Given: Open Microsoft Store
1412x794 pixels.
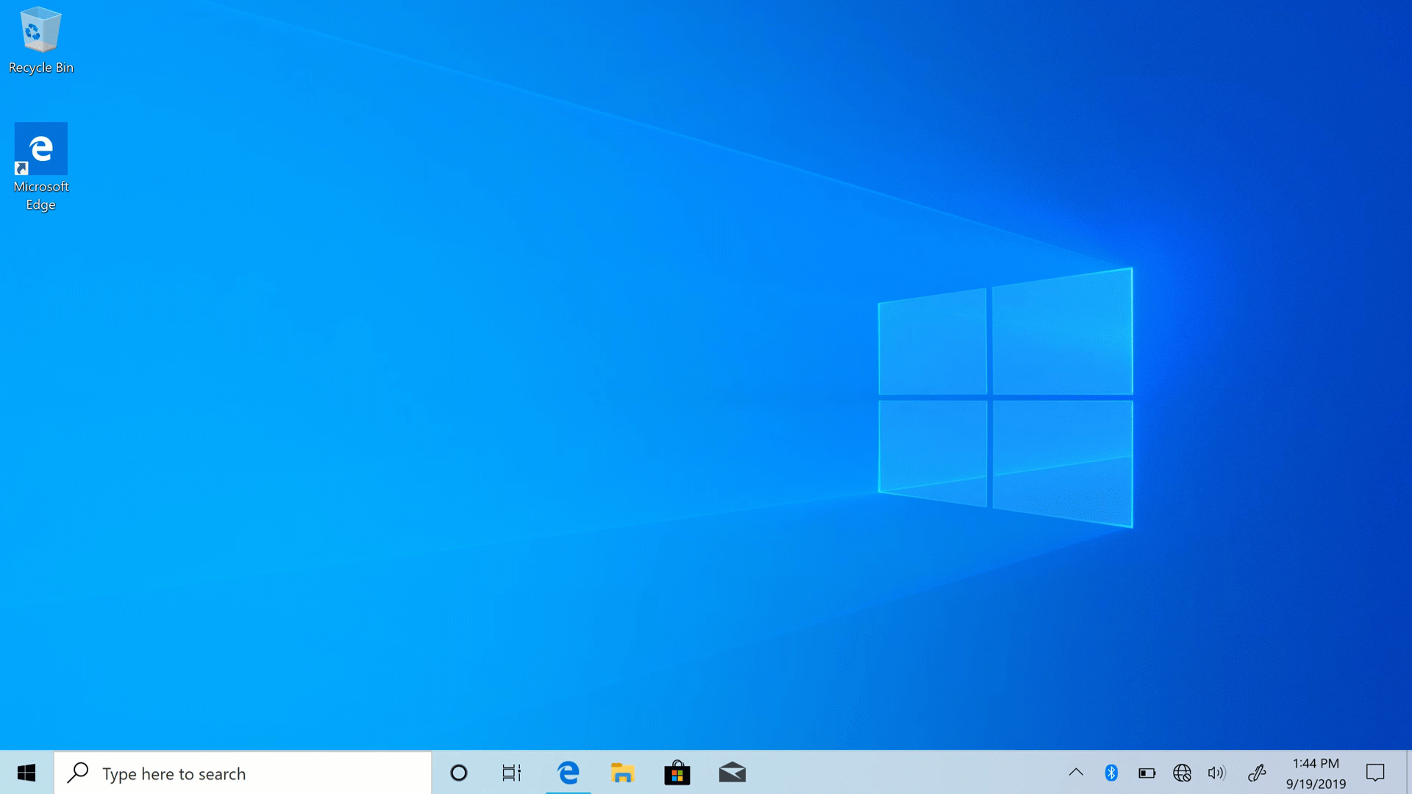Looking at the screenshot, I should [x=676, y=773].
